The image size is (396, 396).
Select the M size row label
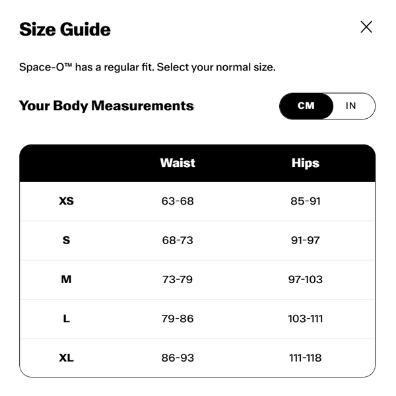tap(67, 279)
